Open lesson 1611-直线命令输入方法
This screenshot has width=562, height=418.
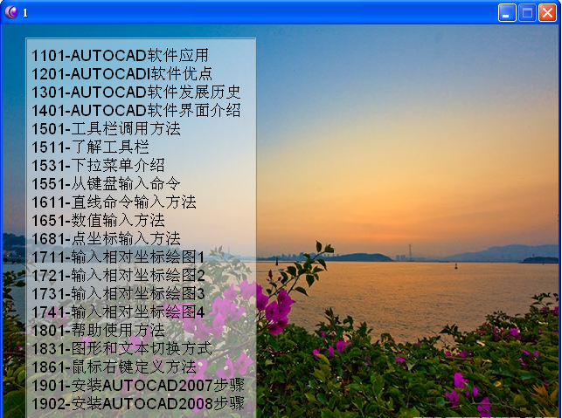pyautogui.click(x=114, y=202)
